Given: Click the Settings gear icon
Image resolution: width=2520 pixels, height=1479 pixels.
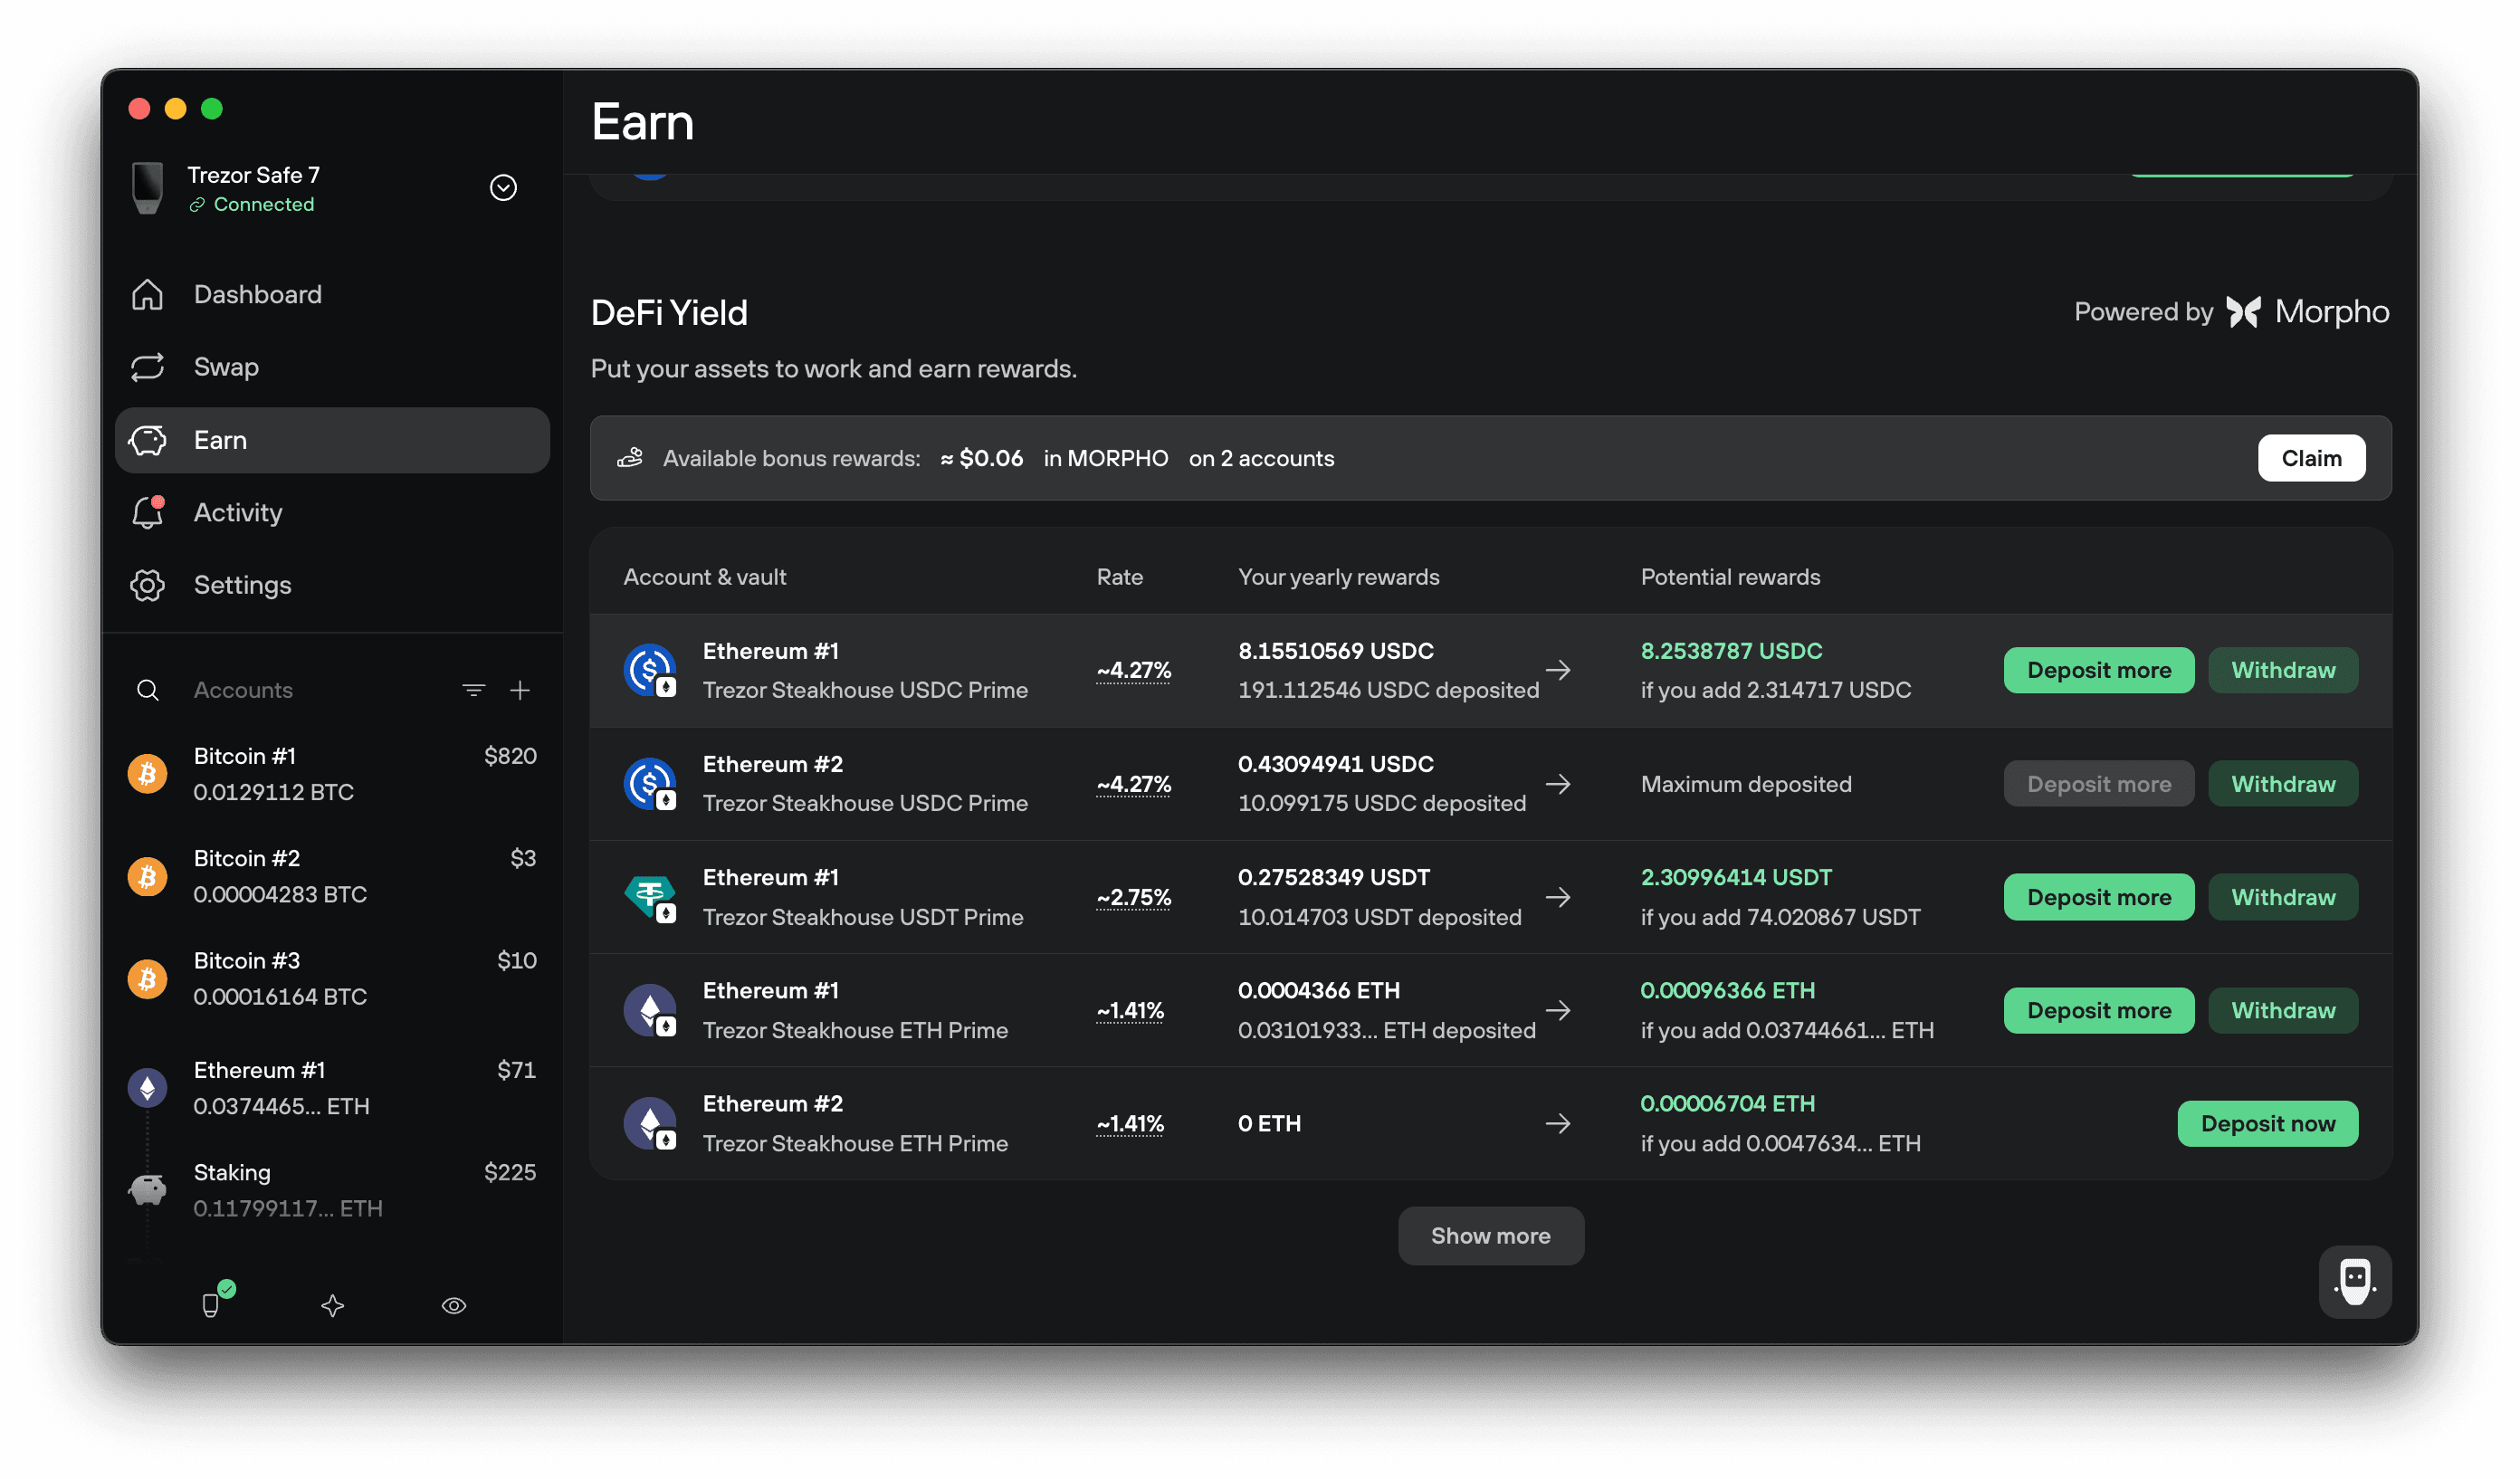Looking at the screenshot, I should tap(147, 585).
